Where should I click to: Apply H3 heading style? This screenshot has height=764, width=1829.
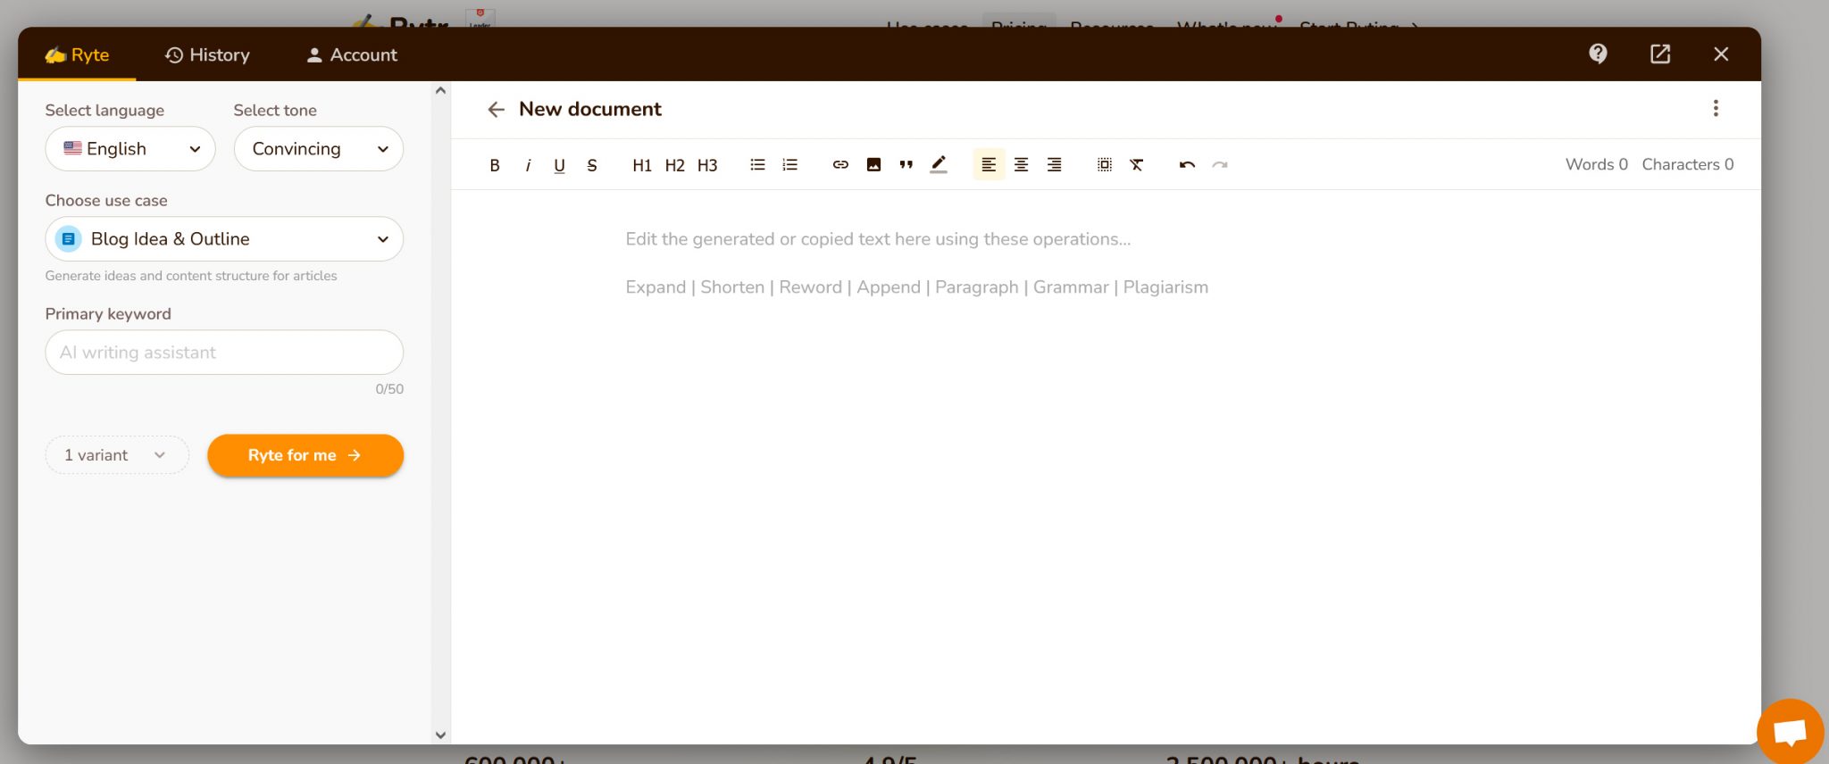[x=707, y=165]
